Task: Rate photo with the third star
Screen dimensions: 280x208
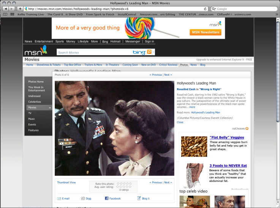Action: 124,184
